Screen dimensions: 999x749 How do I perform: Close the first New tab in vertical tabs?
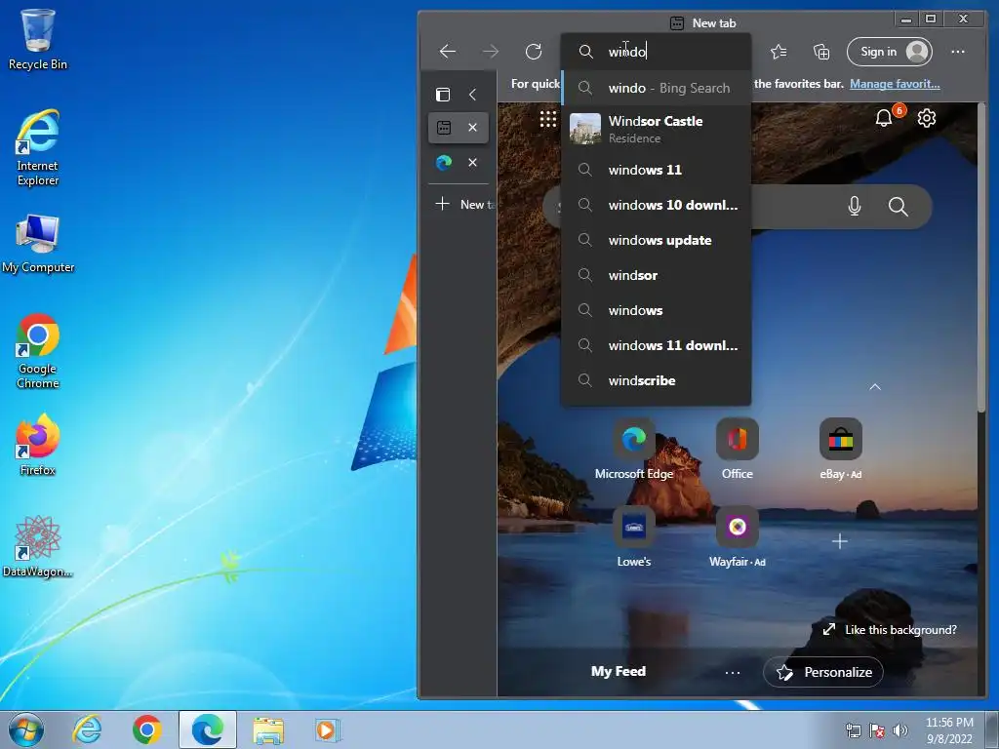coord(473,128)
